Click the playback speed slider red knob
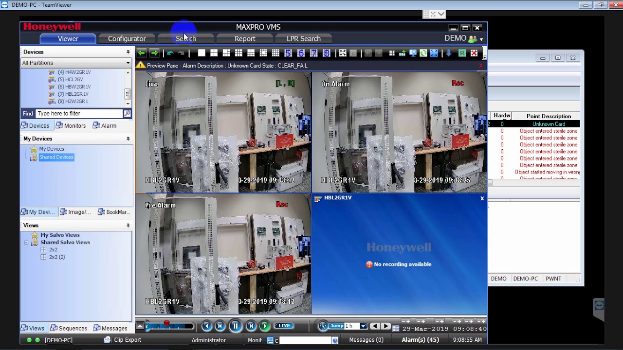This screenshot has width=623, height=350. [166, 323]
